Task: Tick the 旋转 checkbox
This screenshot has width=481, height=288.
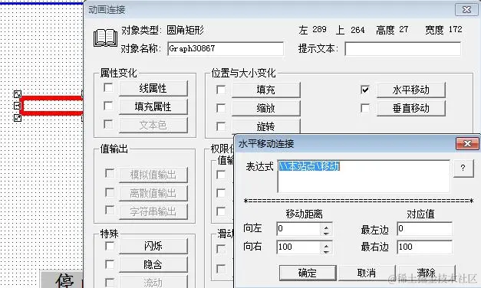Action: point(221,126)
